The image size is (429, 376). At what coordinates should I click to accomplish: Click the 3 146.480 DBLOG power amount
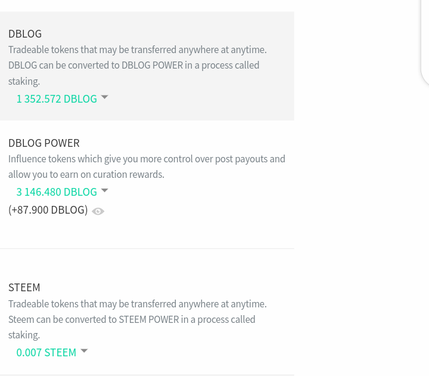[56, 192]
